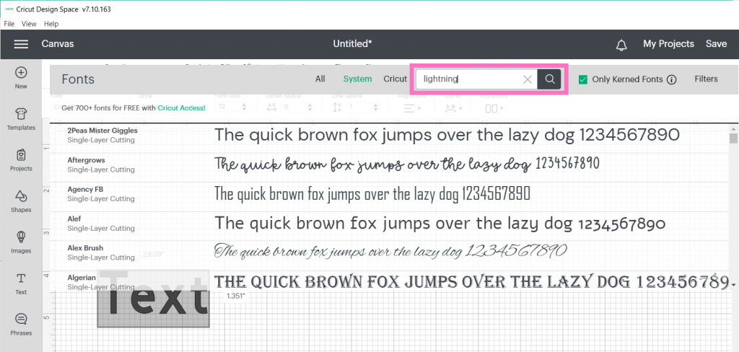
Task: Click the New project plus icon
Action: tap(21, 73)
